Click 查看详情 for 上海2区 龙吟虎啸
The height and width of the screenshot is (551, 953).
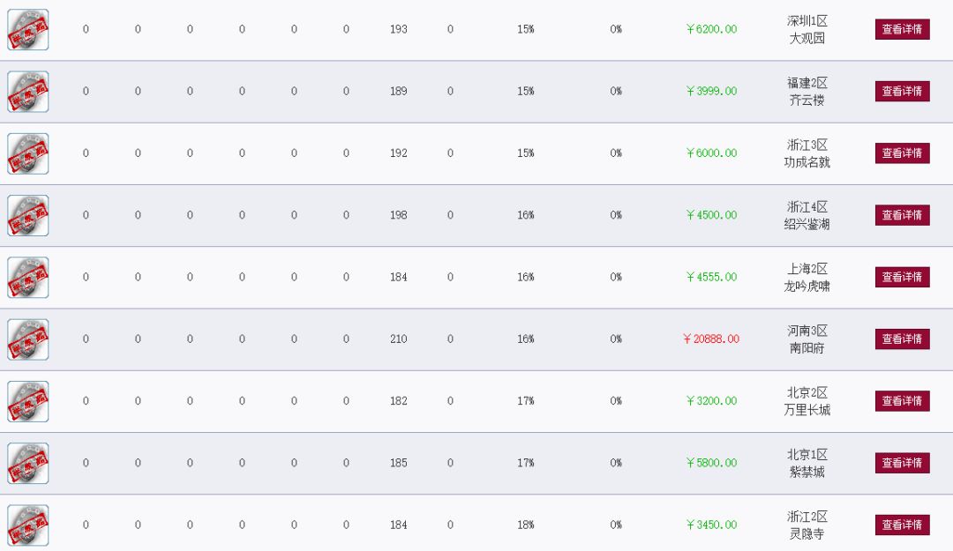coord(902,277)
